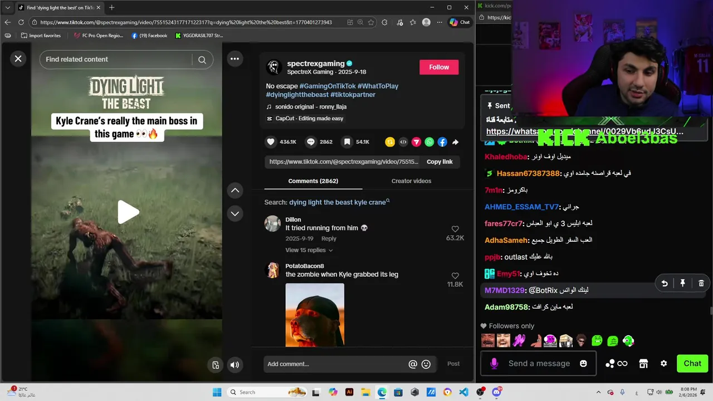
Task: Open more share options arrow
Action: [455, 142]
